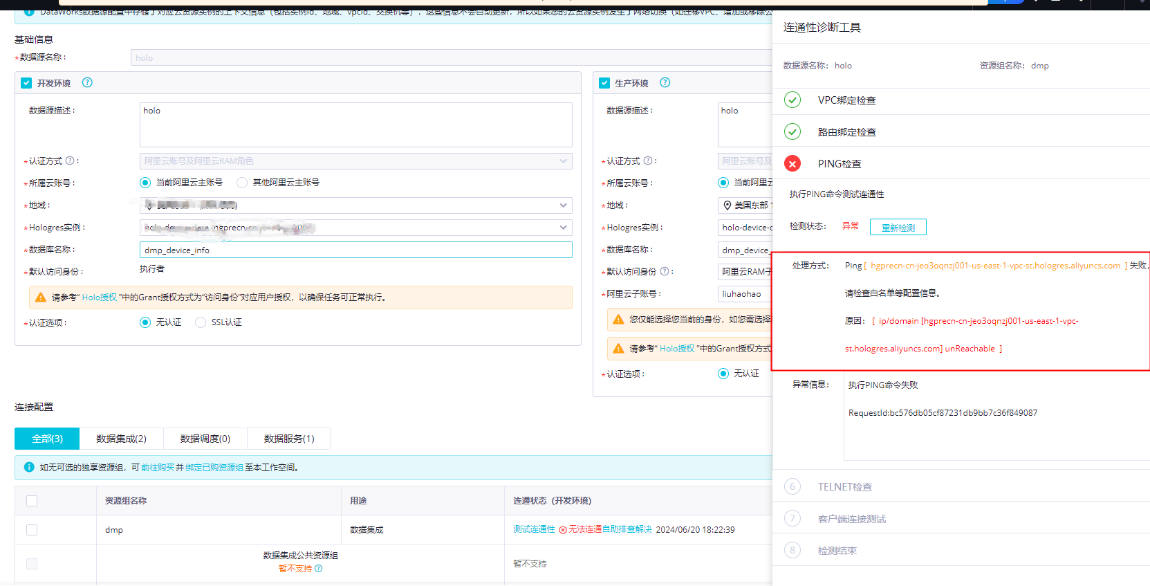The height and width of the screenshot is (586, 1150).
Task: Check the dmp resource group row checkbox
Action: (x=32, y=530)
